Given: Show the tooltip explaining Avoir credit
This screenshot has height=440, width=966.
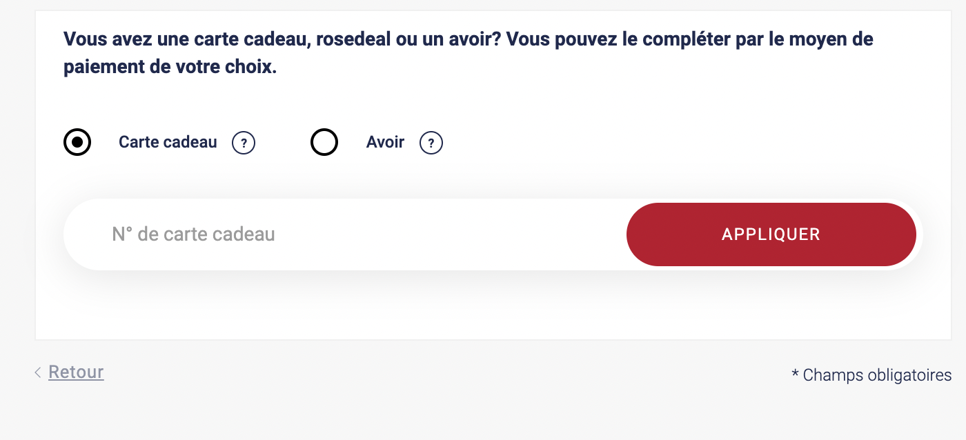Looking at the screenshot, I should pos(431,143).
